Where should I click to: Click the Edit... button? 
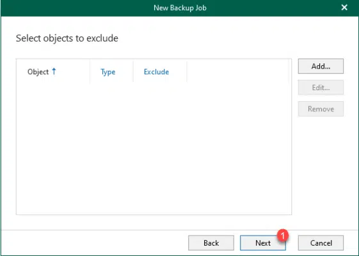[321, 88]
